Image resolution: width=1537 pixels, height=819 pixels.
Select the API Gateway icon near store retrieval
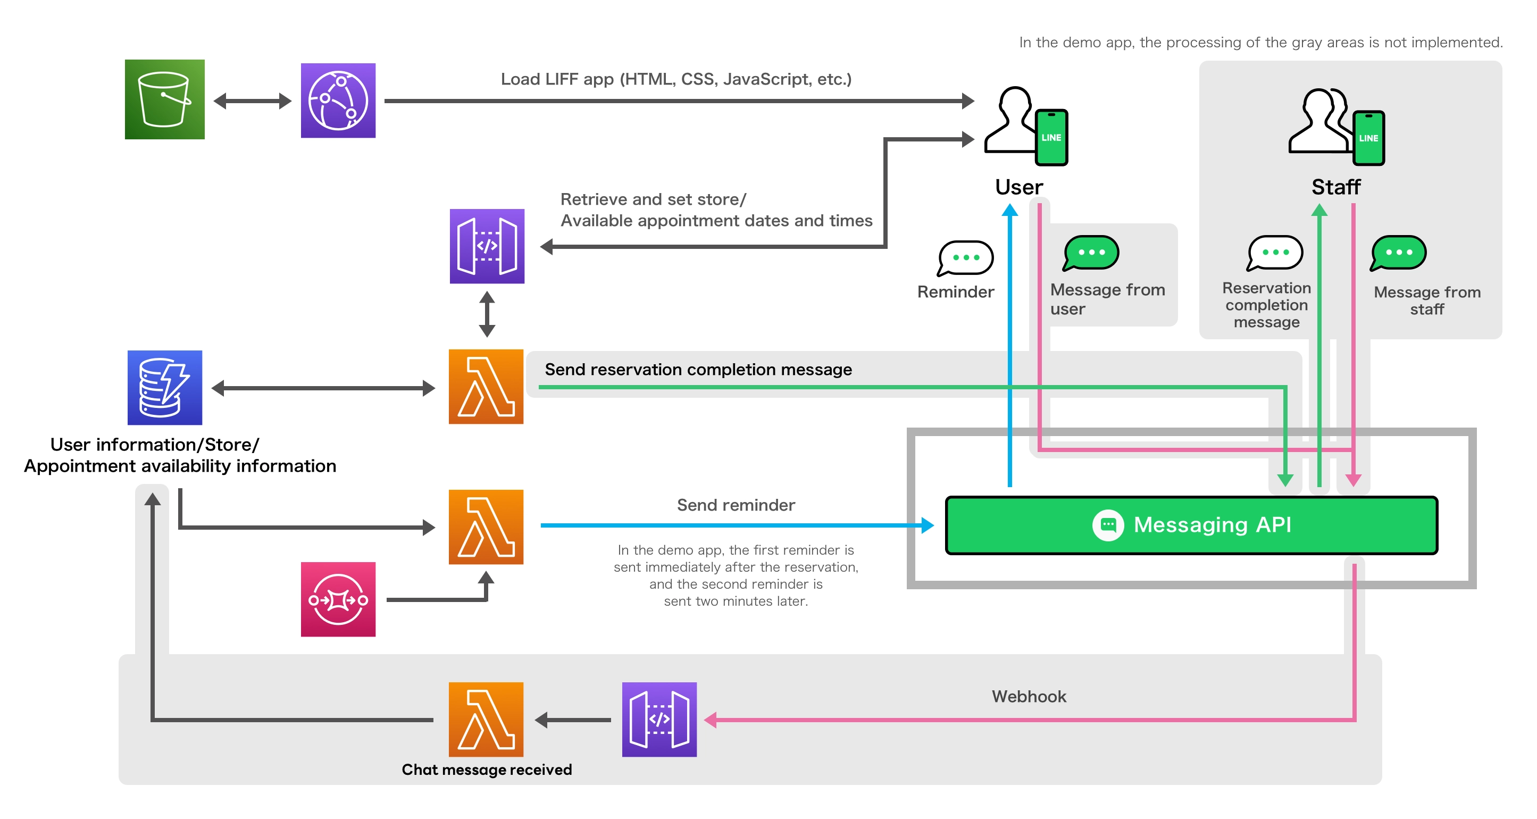pos(487,246)
